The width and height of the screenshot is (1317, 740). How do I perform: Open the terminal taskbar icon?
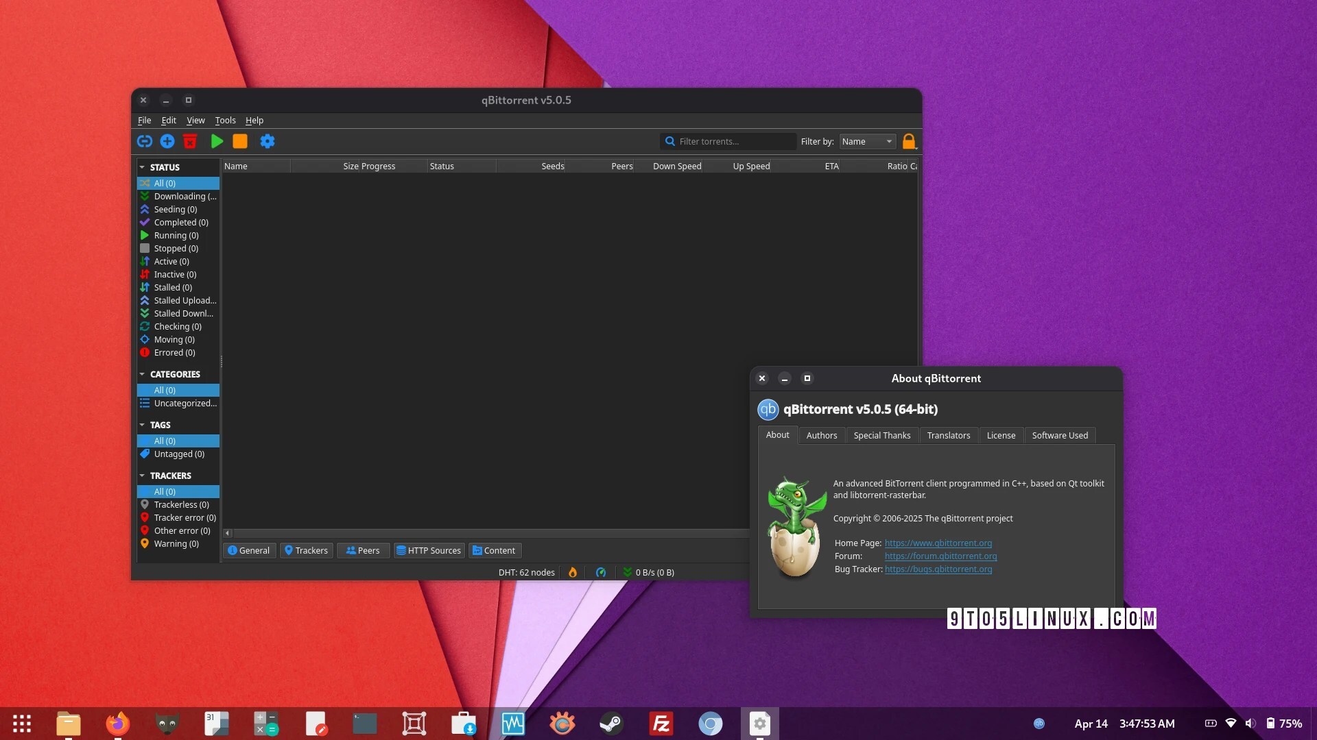364,724
